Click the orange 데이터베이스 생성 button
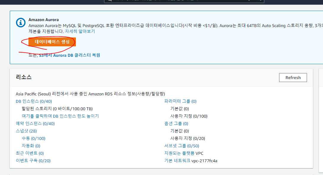323x175 pixels. [x=52, y=42]
